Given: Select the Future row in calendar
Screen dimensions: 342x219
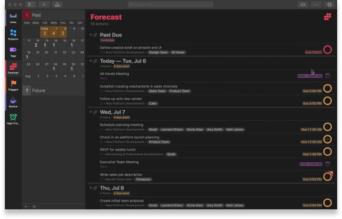Looking at the screenshot, I should pyautogui.click(x=54, y=90).
